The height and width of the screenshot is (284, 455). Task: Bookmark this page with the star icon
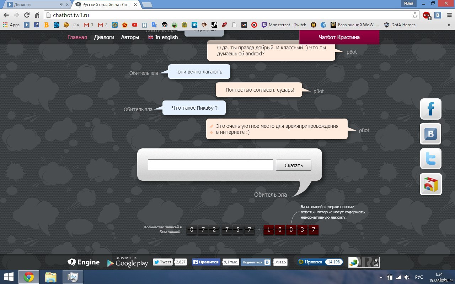click(x=415, y=15)
